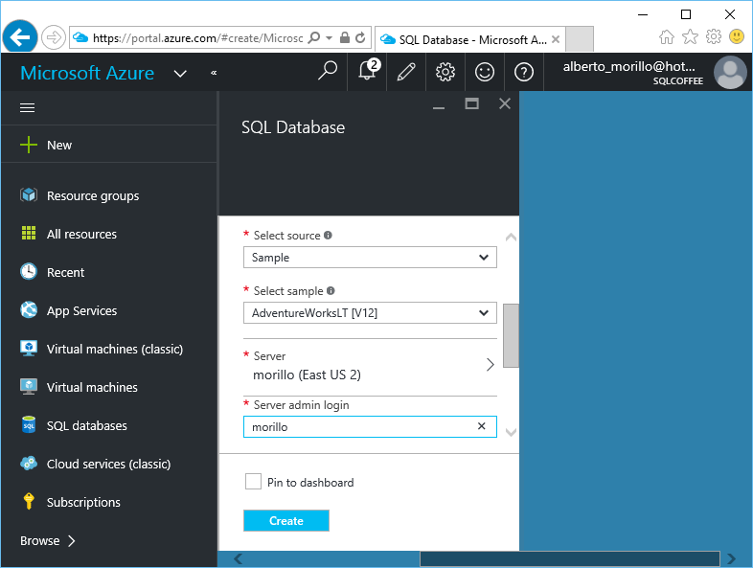Image resolution: width=753 pixels, height=568 pixels.
Task: Go to browser home icon
Action: [x=666, y=36]
